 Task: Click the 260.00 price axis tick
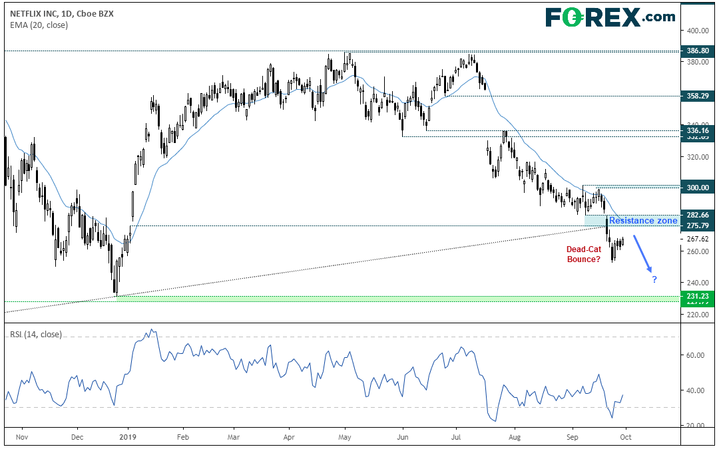point(698,251)
